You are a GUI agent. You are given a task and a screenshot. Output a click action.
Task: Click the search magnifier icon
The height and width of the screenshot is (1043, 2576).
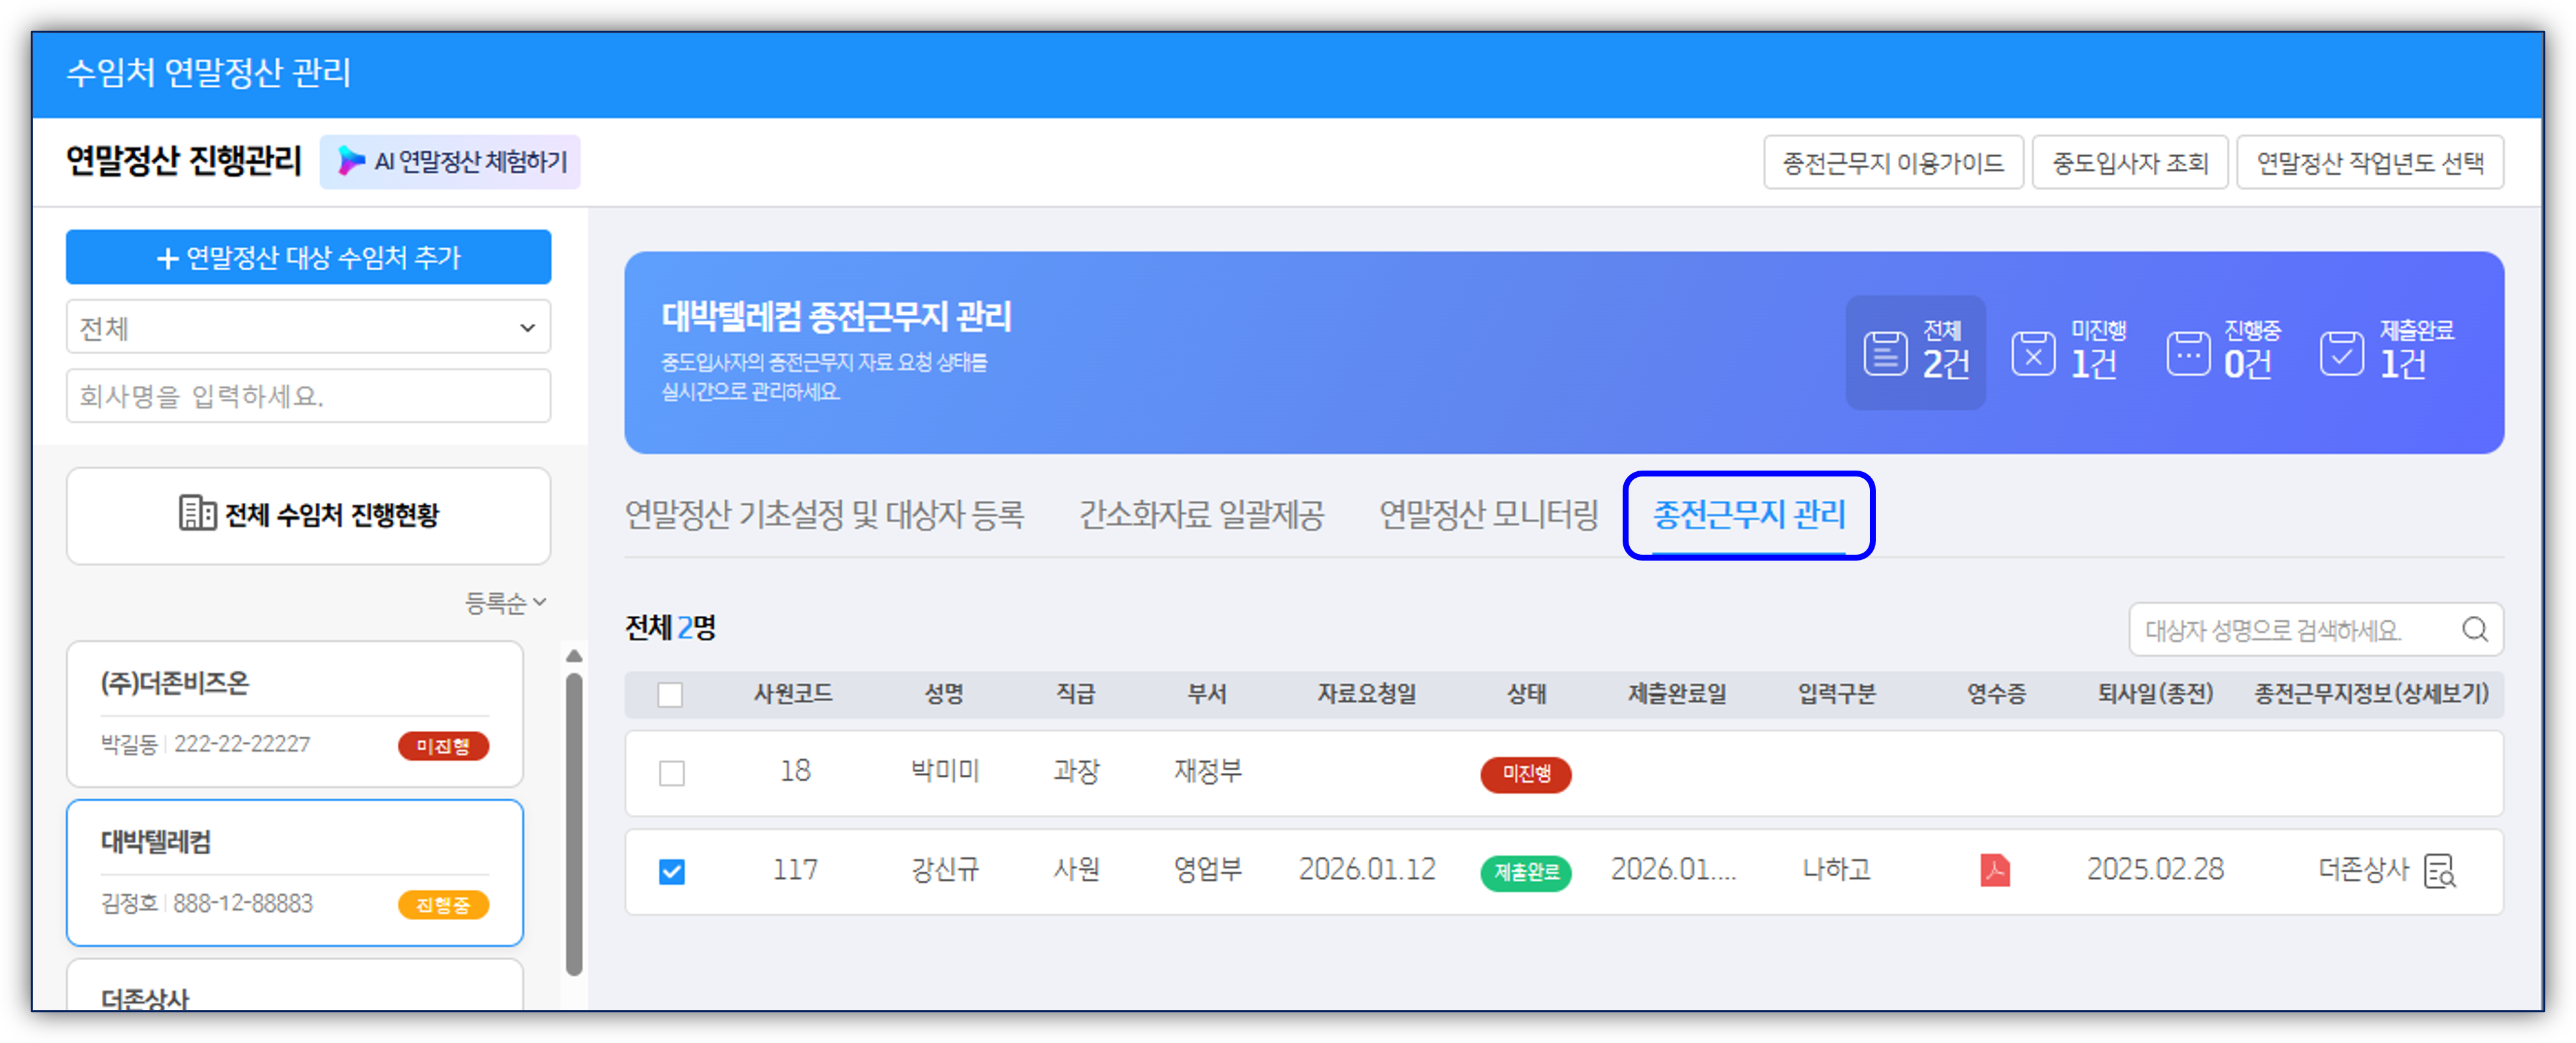tap(2474, 629)
